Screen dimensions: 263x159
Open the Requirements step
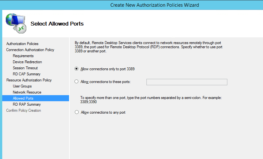click(x=23, y=56)
